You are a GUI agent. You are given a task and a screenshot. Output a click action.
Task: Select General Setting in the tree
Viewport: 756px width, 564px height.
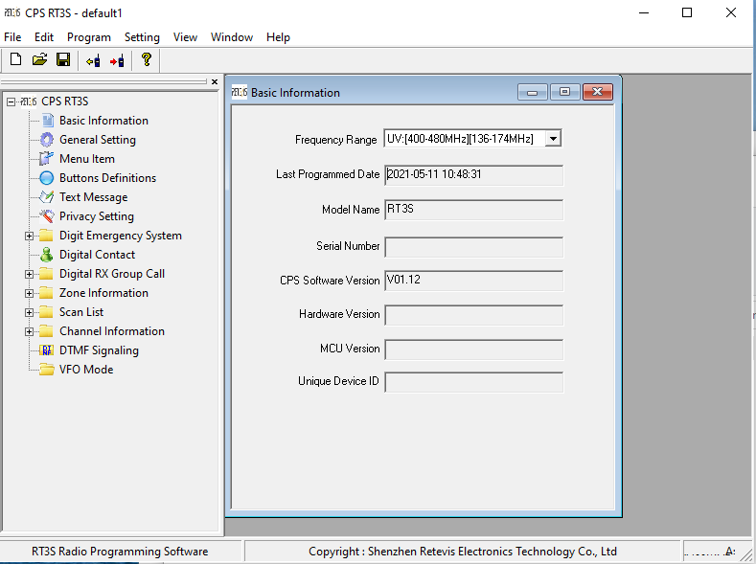tap(98, 140)
